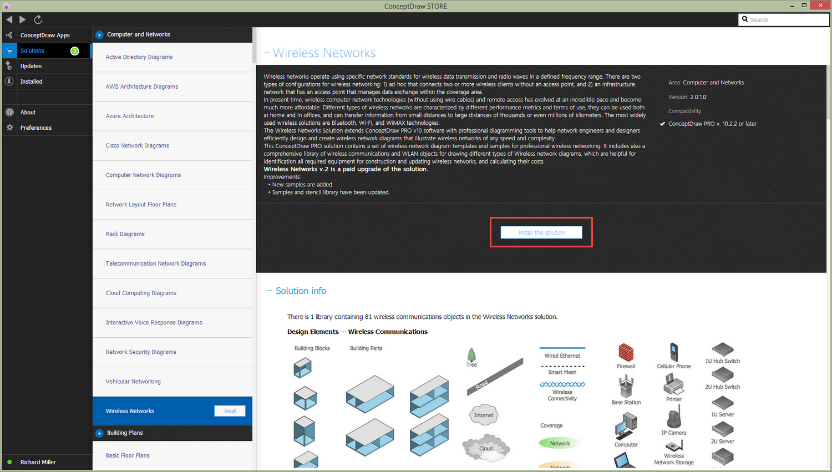The height and width of the screenshot is (472, 832).
Task: Click the green user status dot
Action: [x=9, y=462]
